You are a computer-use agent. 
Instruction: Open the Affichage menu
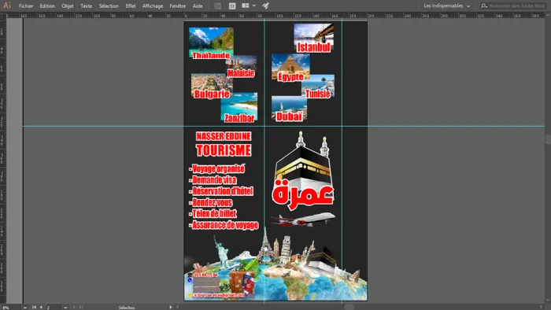(153, 6)
